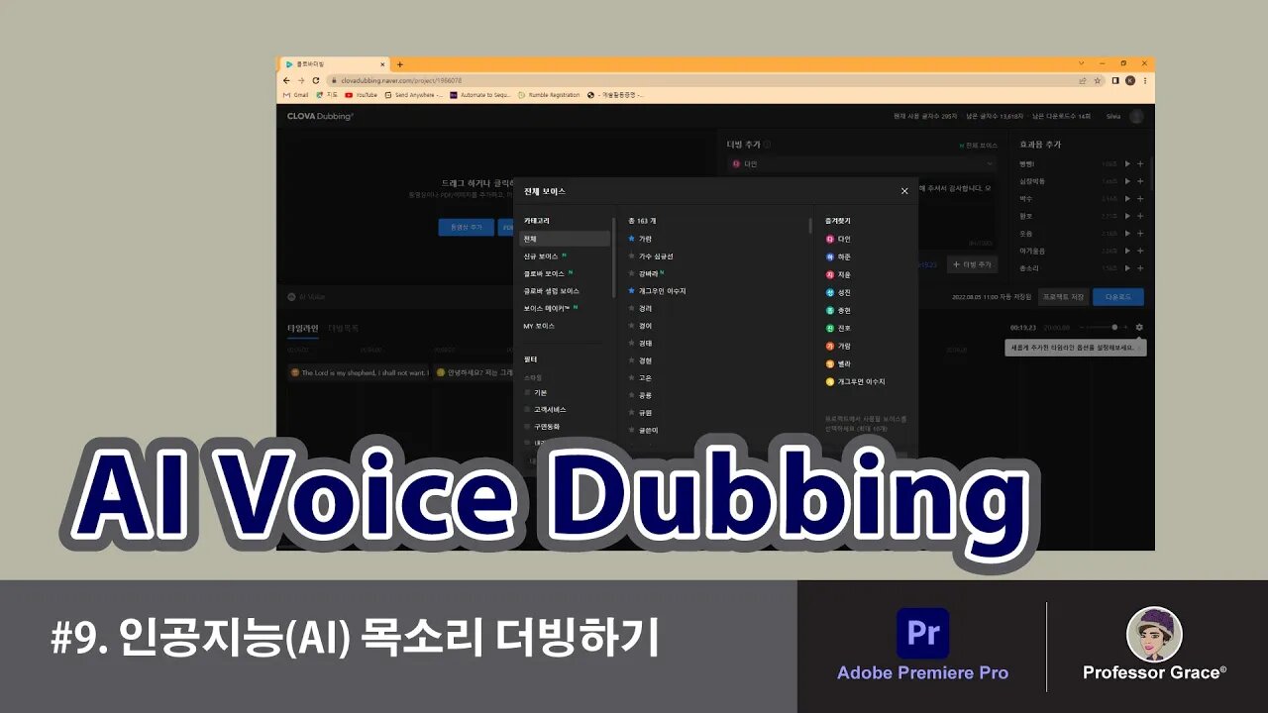Click the 동영상 추가 button
This screenshot has width=1268, height=713.
[466, 227]
